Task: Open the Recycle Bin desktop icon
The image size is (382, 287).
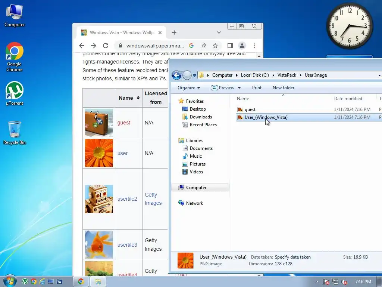Action: point(15,133)
